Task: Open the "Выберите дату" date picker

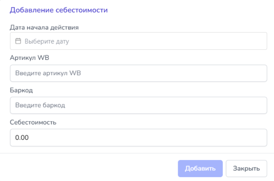Action: pyautogui.click(x=138, y=41)
